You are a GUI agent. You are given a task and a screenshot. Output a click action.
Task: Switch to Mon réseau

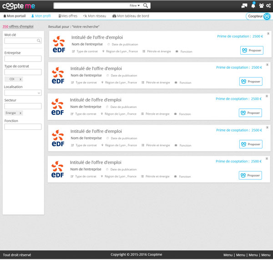[x=95, y=16]
